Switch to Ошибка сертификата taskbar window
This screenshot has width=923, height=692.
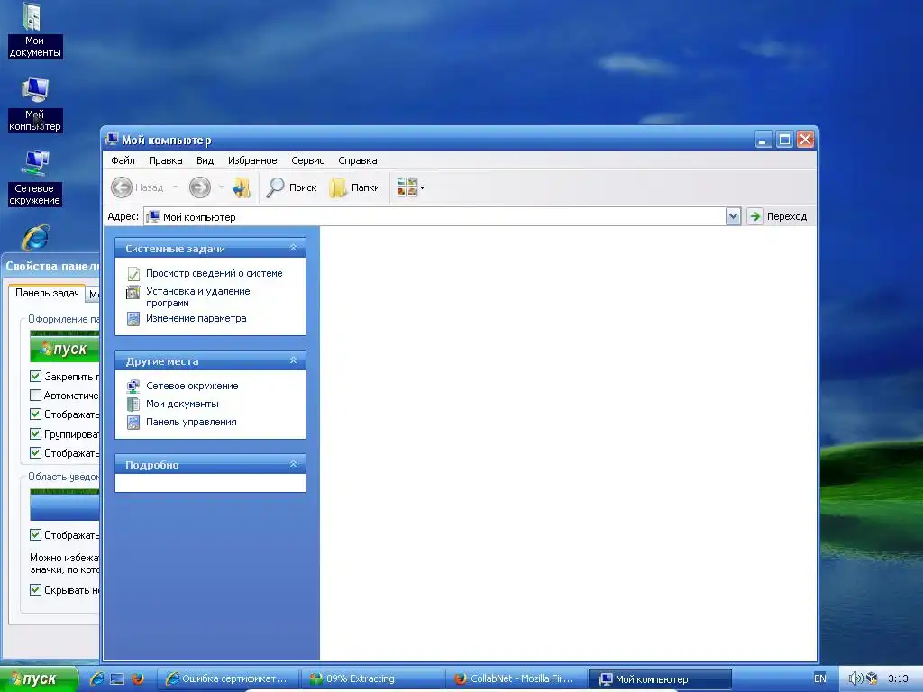[x=228, y=679]
